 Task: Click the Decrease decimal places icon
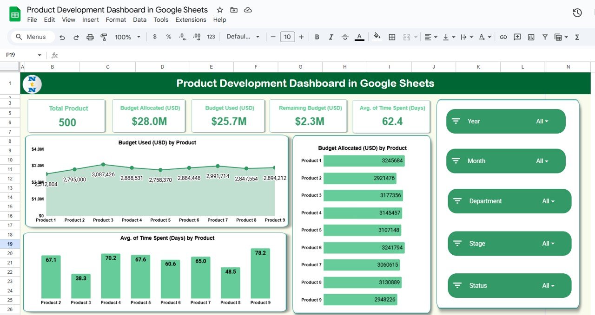click(181, 37)
